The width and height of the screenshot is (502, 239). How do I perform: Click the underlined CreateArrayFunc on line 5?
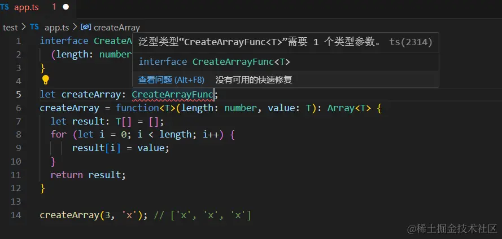pos(173,95)
